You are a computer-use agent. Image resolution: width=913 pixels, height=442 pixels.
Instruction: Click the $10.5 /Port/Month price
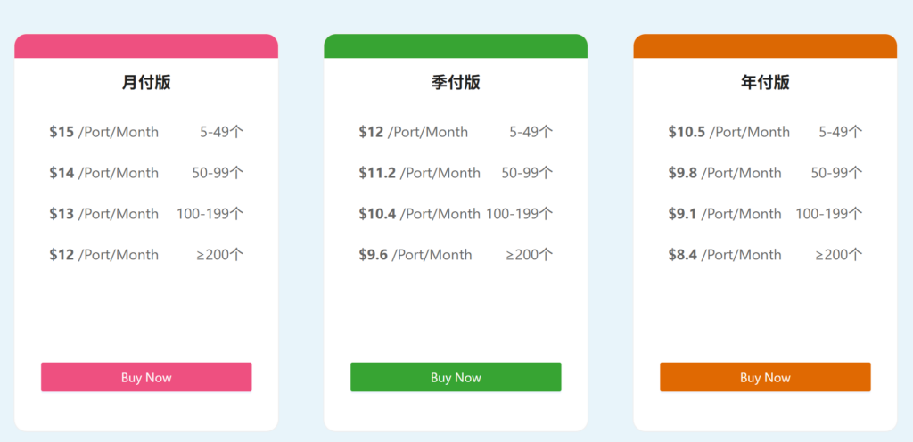(728, 132)
